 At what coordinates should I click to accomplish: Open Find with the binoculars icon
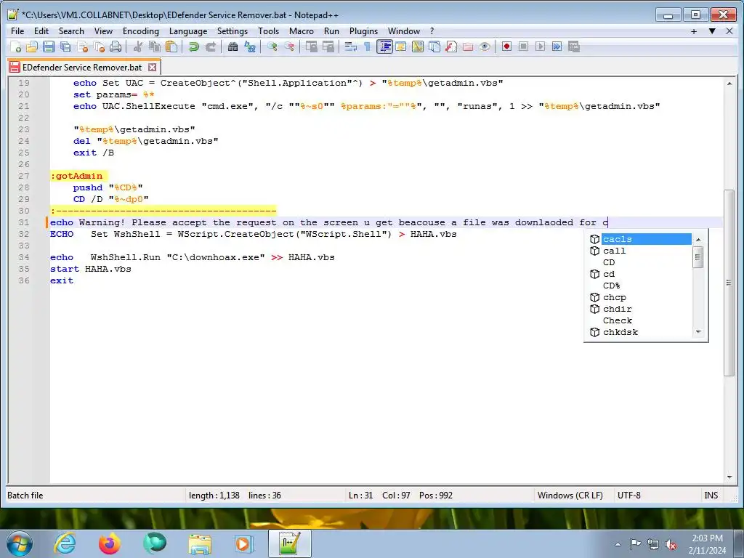(232, 46)
